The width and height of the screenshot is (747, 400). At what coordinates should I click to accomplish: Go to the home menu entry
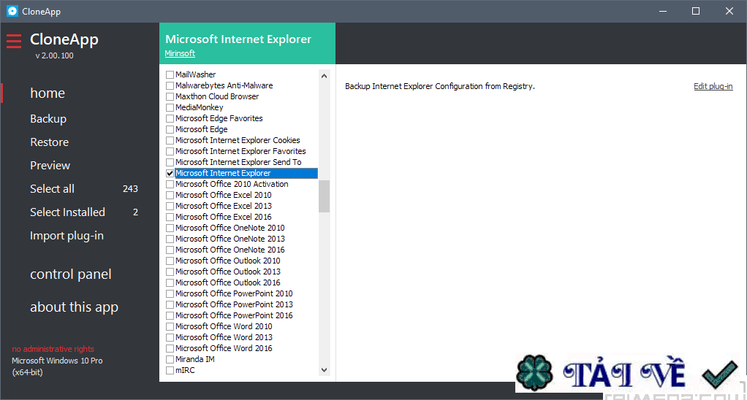click(x=48, y=93)
